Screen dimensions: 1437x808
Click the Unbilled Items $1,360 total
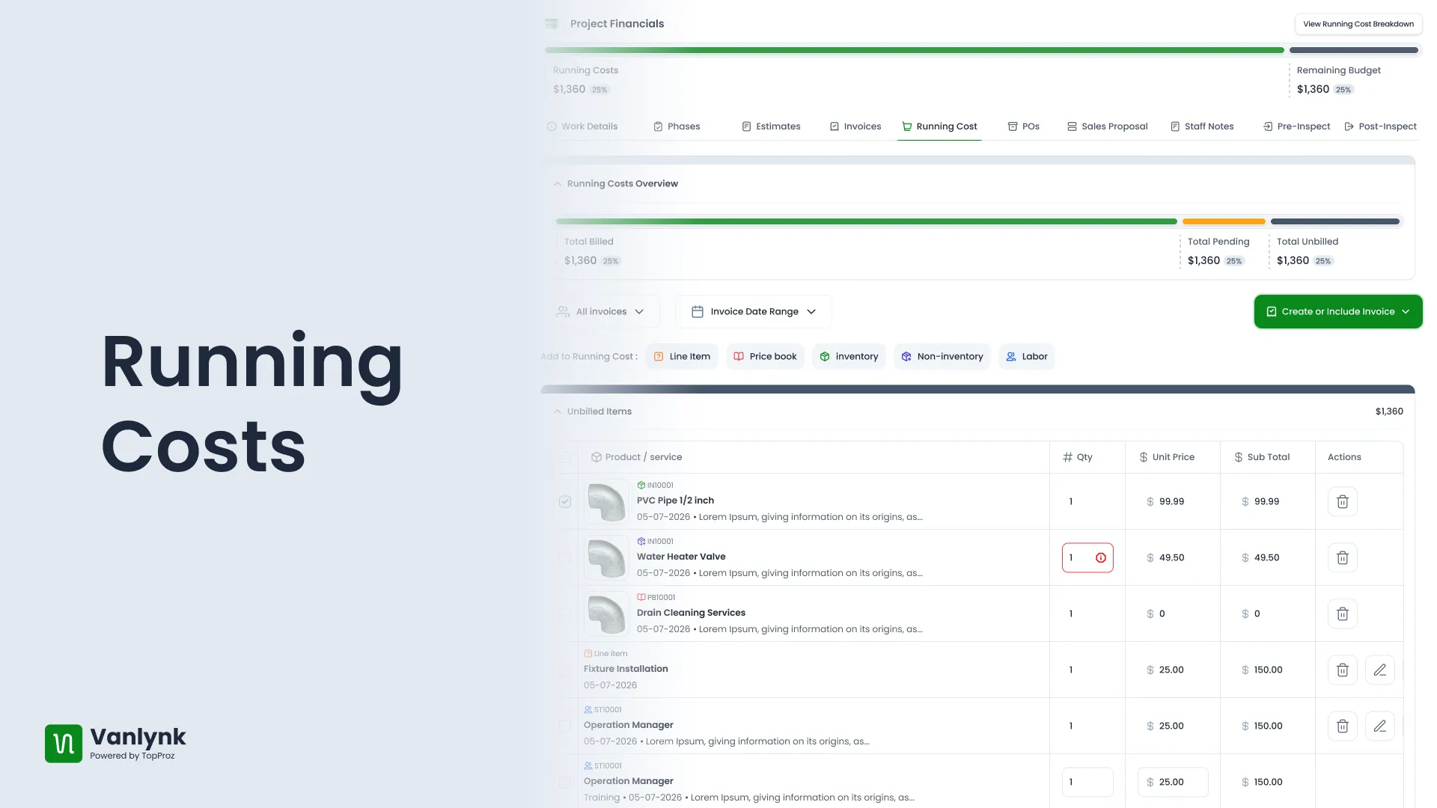click(1389, 411)
